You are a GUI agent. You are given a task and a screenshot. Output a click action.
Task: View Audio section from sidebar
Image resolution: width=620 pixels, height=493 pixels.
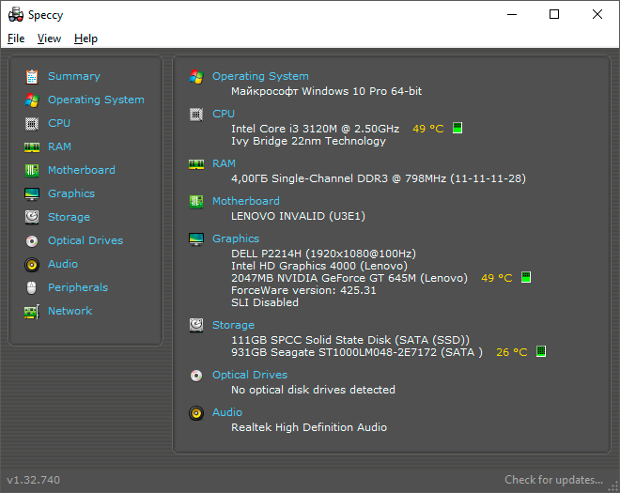[x=63, y=264]
